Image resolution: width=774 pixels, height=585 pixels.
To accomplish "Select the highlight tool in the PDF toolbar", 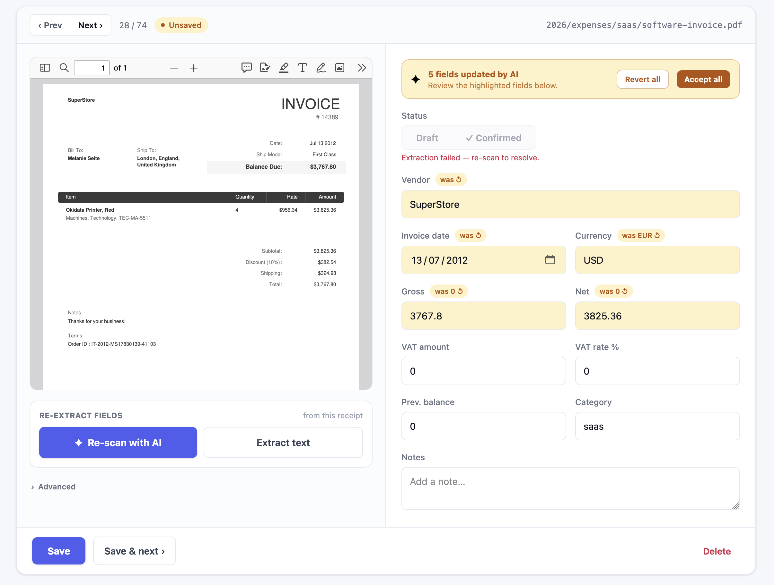I will [x=284, y=68].
